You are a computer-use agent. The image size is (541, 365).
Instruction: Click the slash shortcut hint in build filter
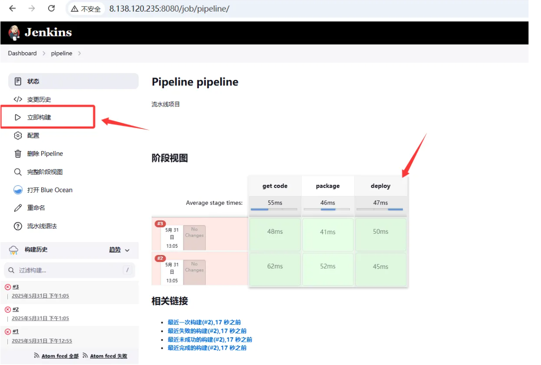(x=127, y=270)
